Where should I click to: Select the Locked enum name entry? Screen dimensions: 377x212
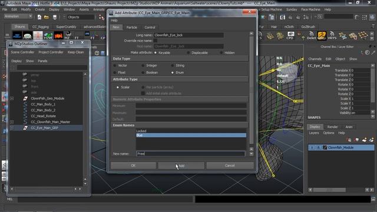[x=191, y=131]
